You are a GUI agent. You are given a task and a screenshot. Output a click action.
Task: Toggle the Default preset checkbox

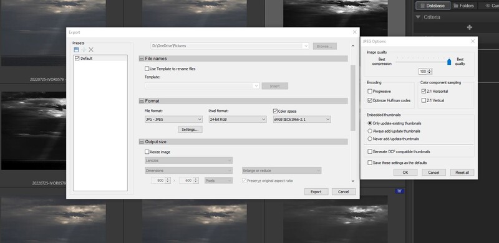tap(77, 59)
